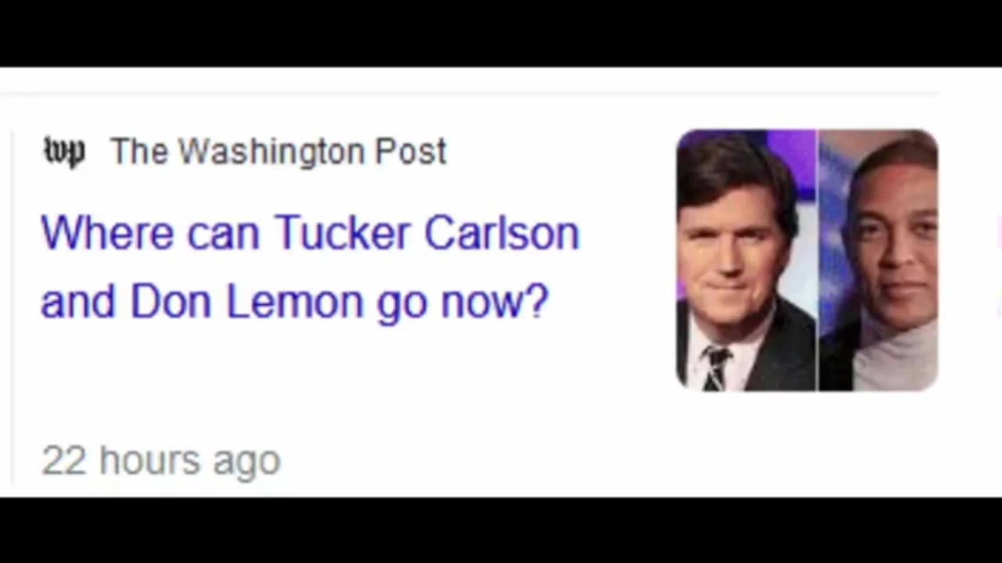1002x563 pixels.
Task: Click the faint horizontal separator above the card
Action: (470, 94)
